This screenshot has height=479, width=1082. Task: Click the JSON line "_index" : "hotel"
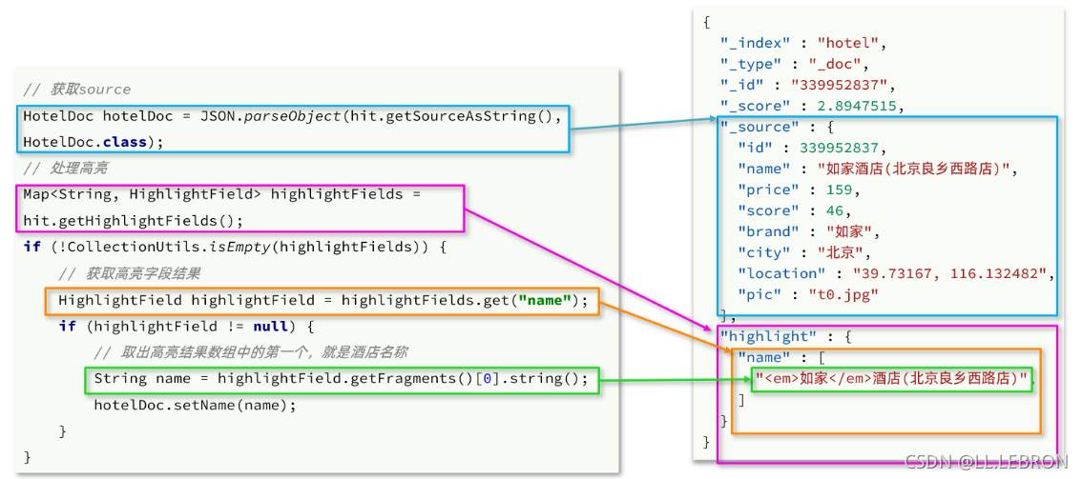click(802, 44)
